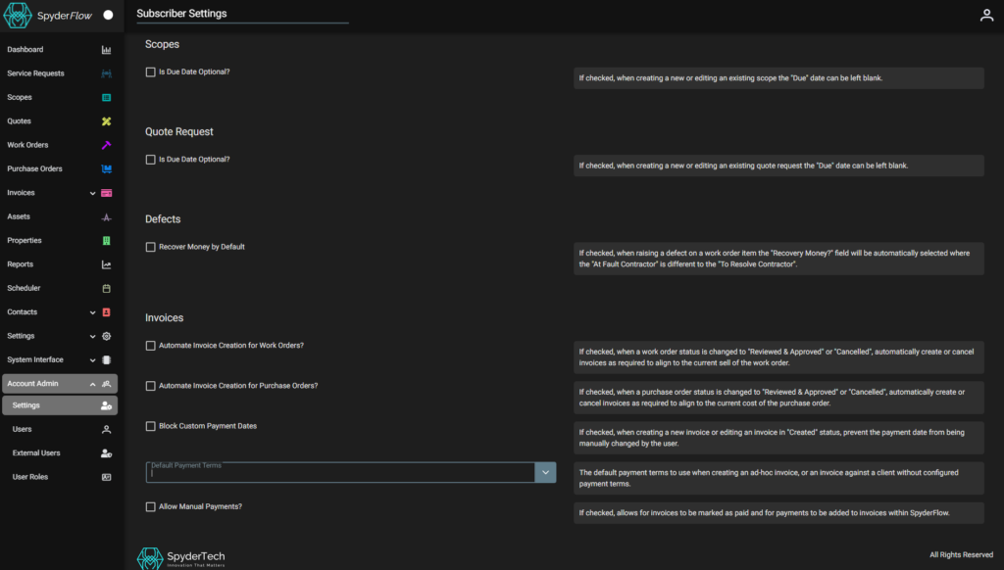Check Block Custom Payment Dates
The width and height of the screenshot is (1004, 570).
point(151,427)
